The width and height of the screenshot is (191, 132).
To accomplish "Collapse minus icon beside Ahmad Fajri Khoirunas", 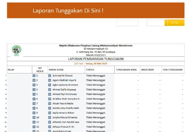I will 50,94.
